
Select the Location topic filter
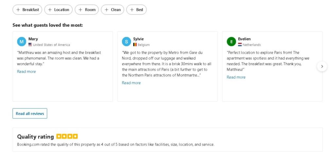[x=58, y=9]
